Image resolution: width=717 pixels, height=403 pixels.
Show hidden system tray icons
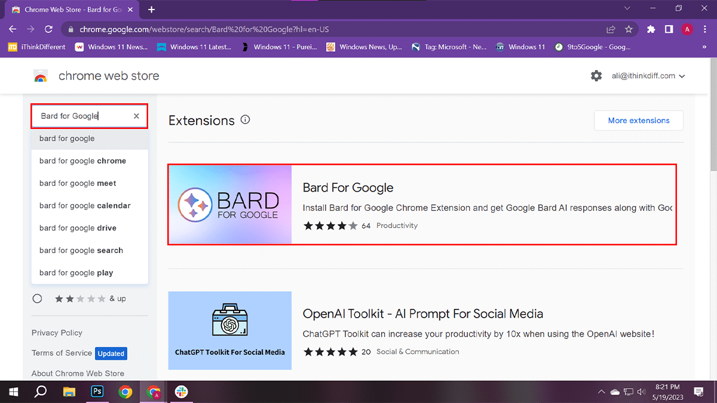(x=601, y=392)
